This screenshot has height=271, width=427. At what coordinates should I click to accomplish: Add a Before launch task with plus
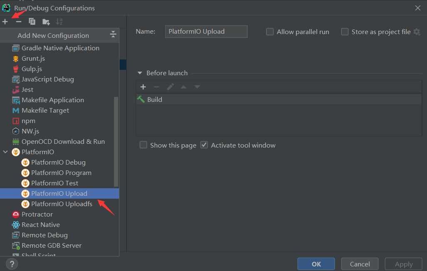[x=143, y=87]
